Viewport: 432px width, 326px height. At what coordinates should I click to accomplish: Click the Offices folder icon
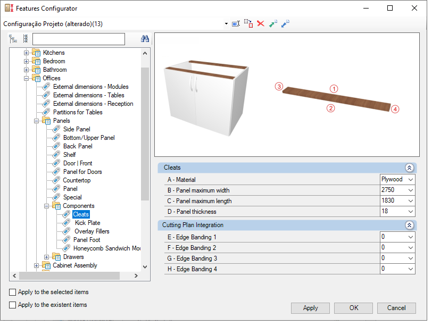click(36, 78)
